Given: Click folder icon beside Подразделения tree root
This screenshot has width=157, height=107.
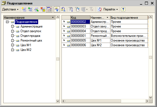Looking at the screenshot, I should (x=12, y=22).
